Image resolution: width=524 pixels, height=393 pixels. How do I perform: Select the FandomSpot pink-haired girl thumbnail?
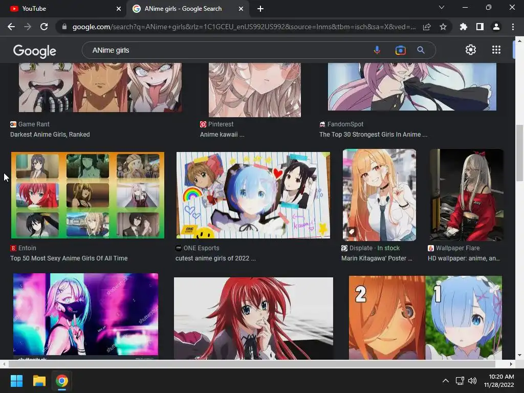click(x=412, y=86)
